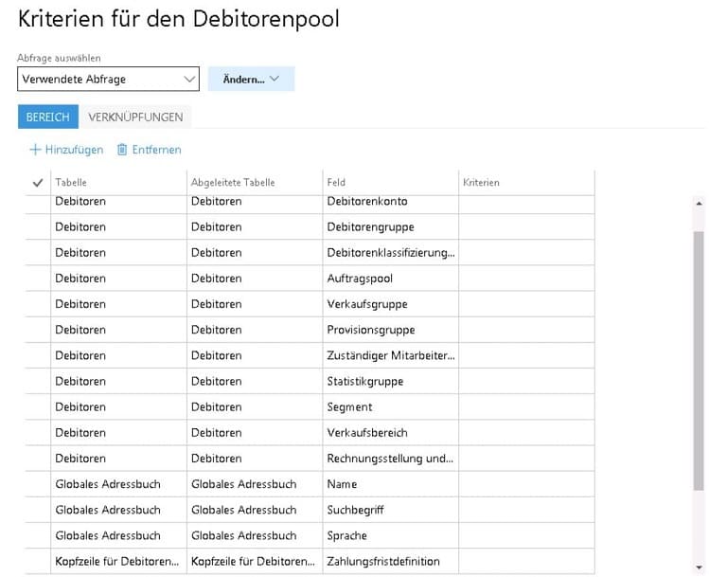Image resolution: width=709 pixels, height=577 pixels.
Task: Click the Kriterien cell for Debitorenkonto row
Action: pos(526,203)
